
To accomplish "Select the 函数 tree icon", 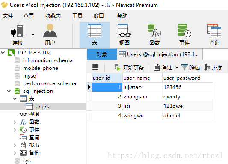I will coord(23,122).
